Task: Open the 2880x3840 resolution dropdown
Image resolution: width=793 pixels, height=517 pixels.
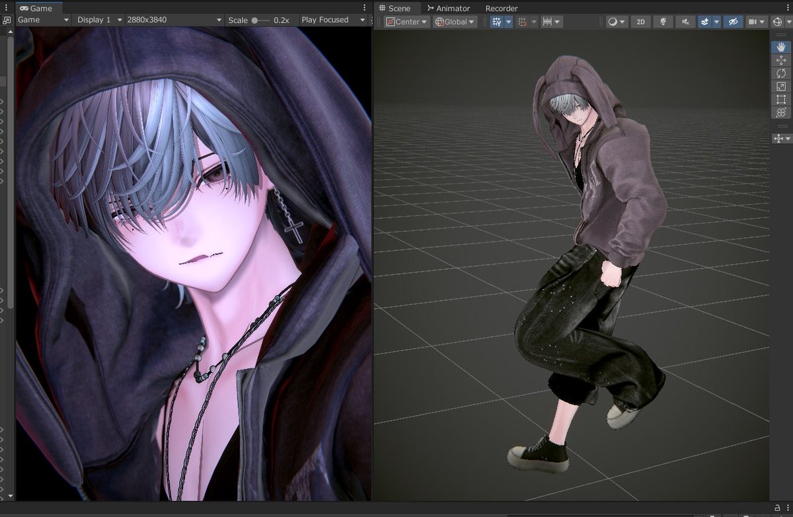Action: click(x=174, y=20)
